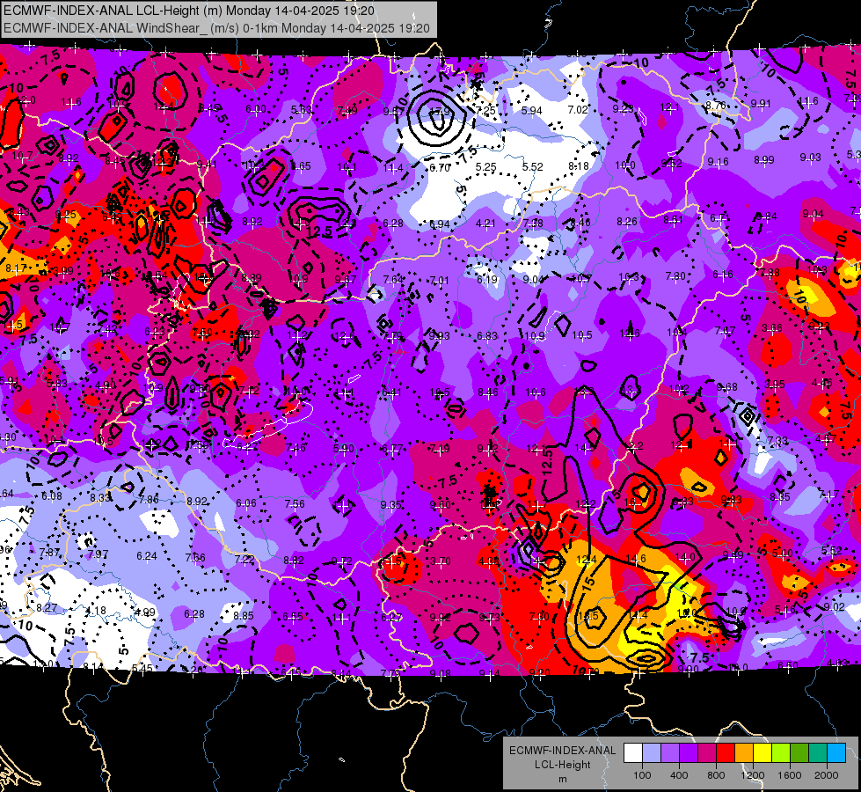Click the 7.87 grid value
This screenshot has height=792, width=861.
49,552
